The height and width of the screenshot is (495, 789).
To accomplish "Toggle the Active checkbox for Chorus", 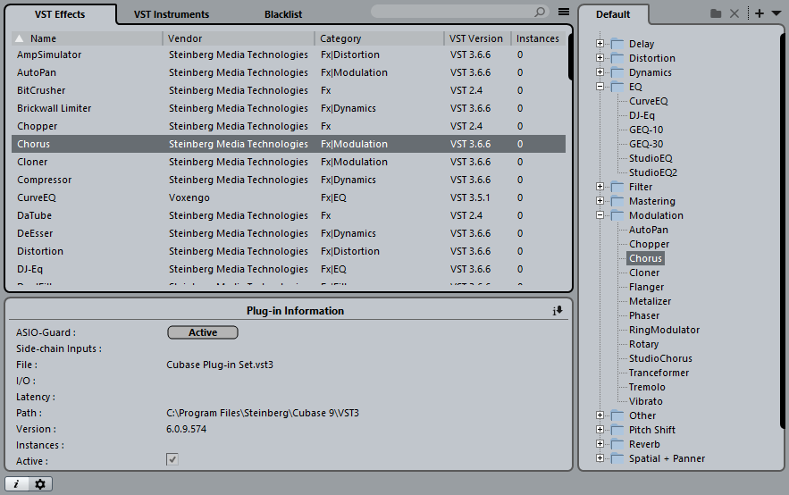I will coord(172,459).
